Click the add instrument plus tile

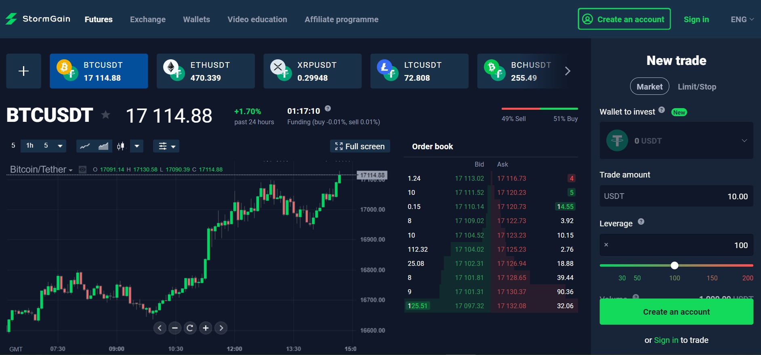23,71
